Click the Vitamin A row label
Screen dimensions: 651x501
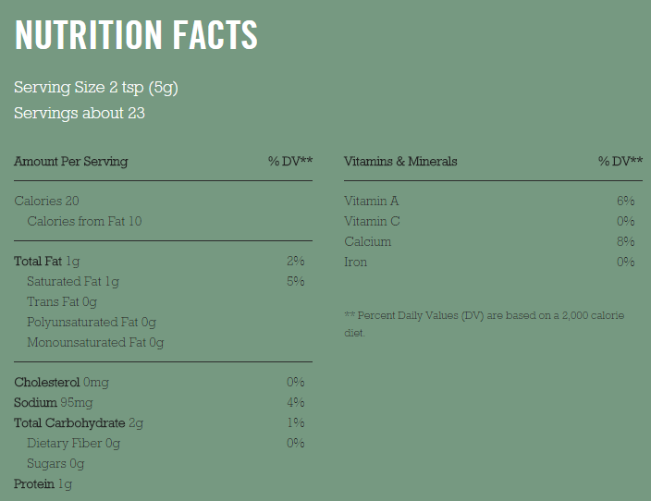pos(372,201)
